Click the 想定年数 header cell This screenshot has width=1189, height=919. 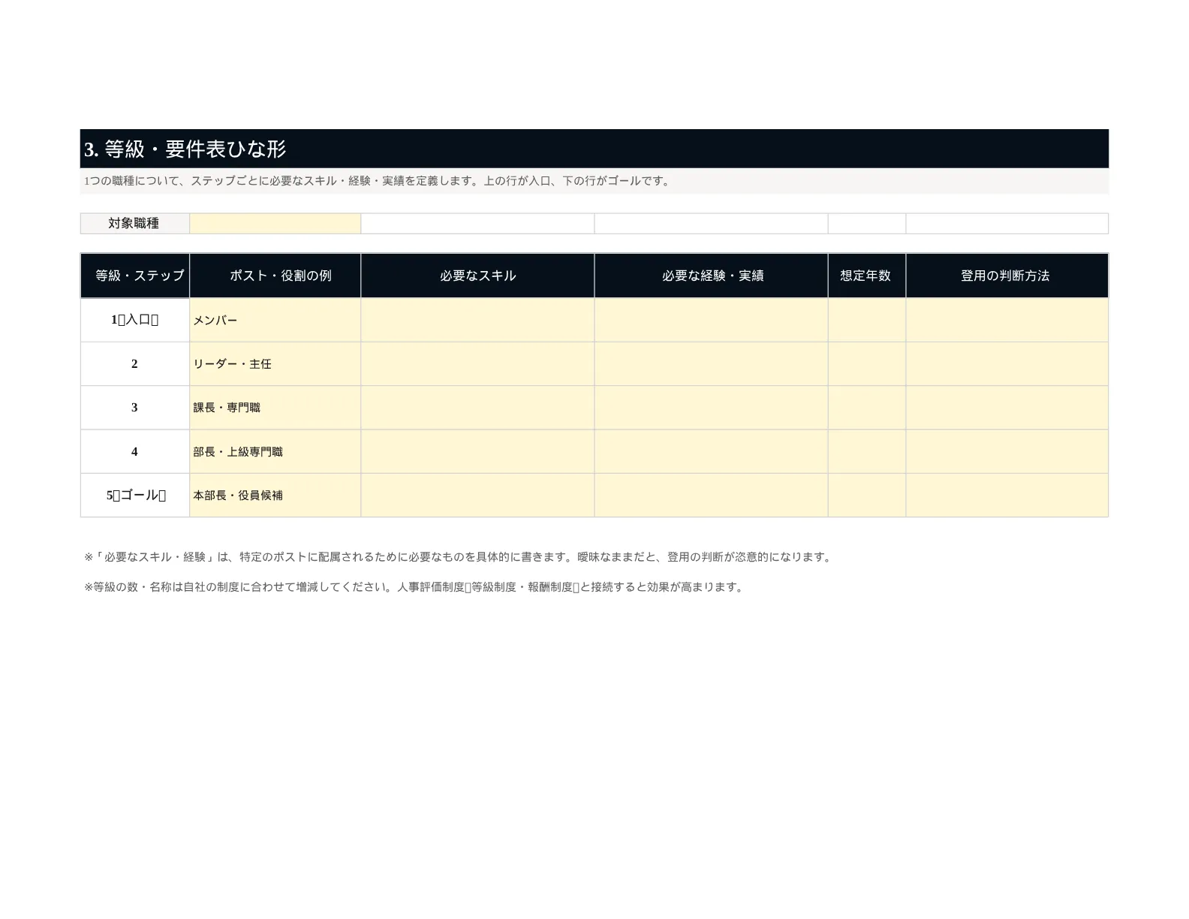(866, 276)
